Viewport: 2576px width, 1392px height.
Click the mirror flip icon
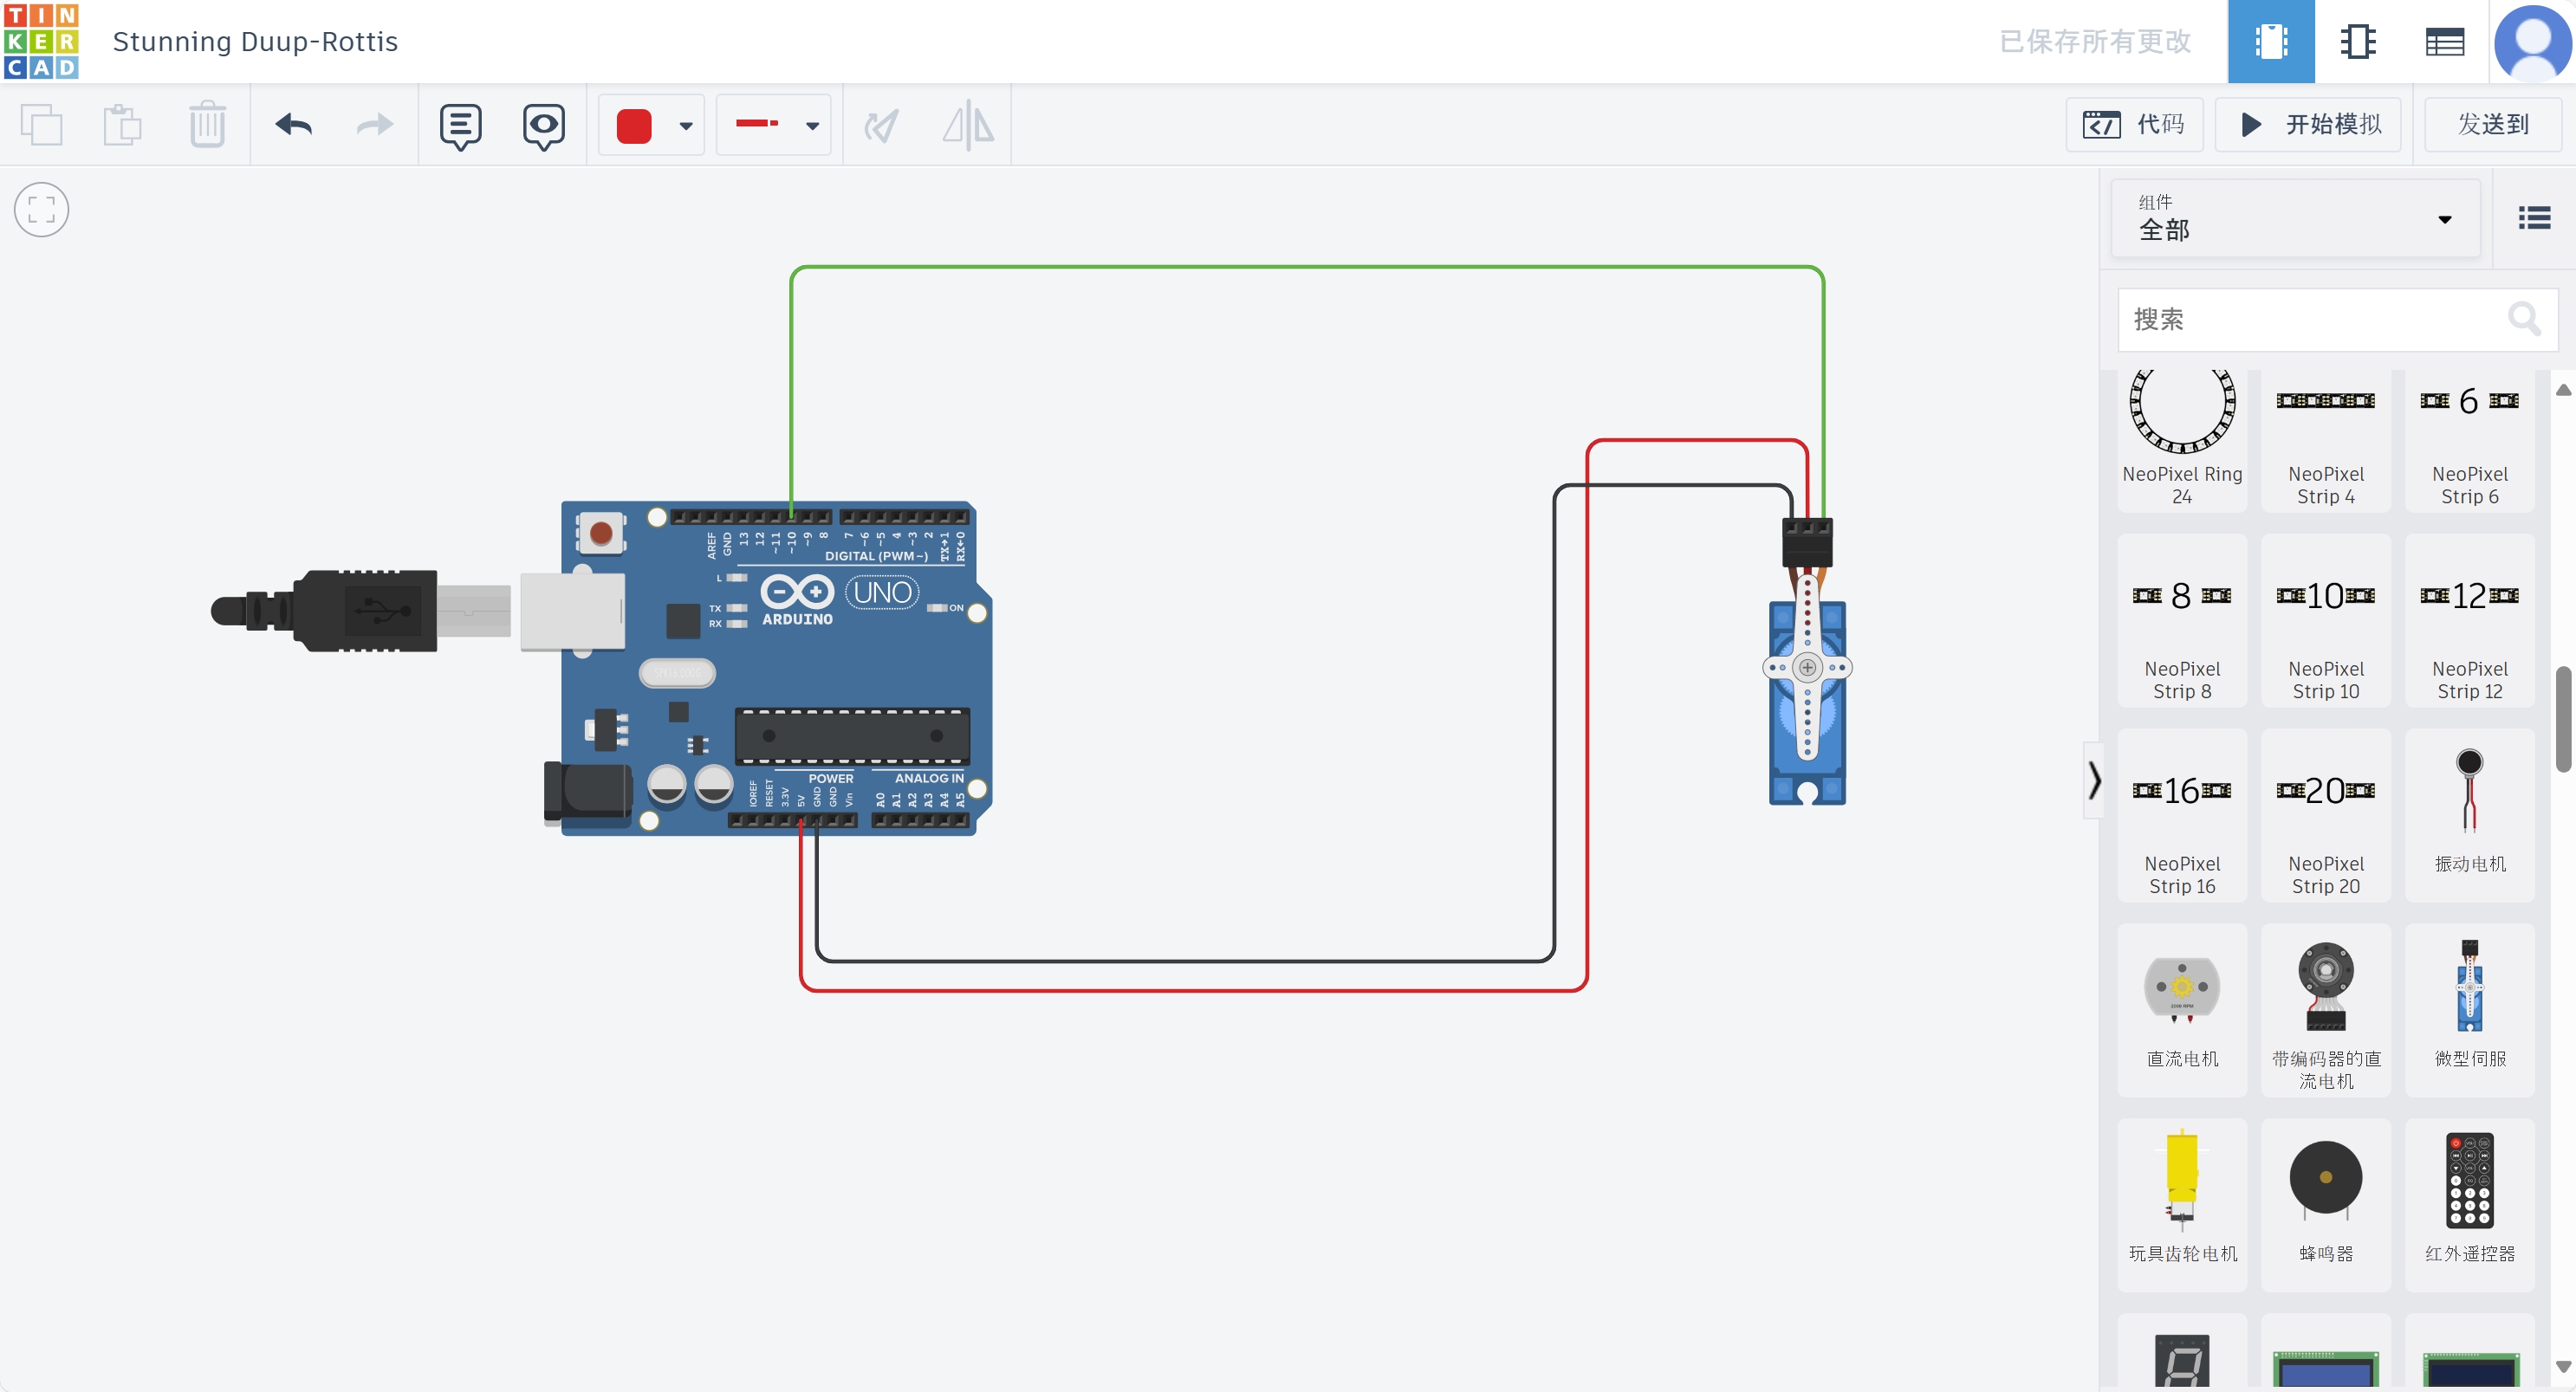pyautogui.click(x=968, y=125)
